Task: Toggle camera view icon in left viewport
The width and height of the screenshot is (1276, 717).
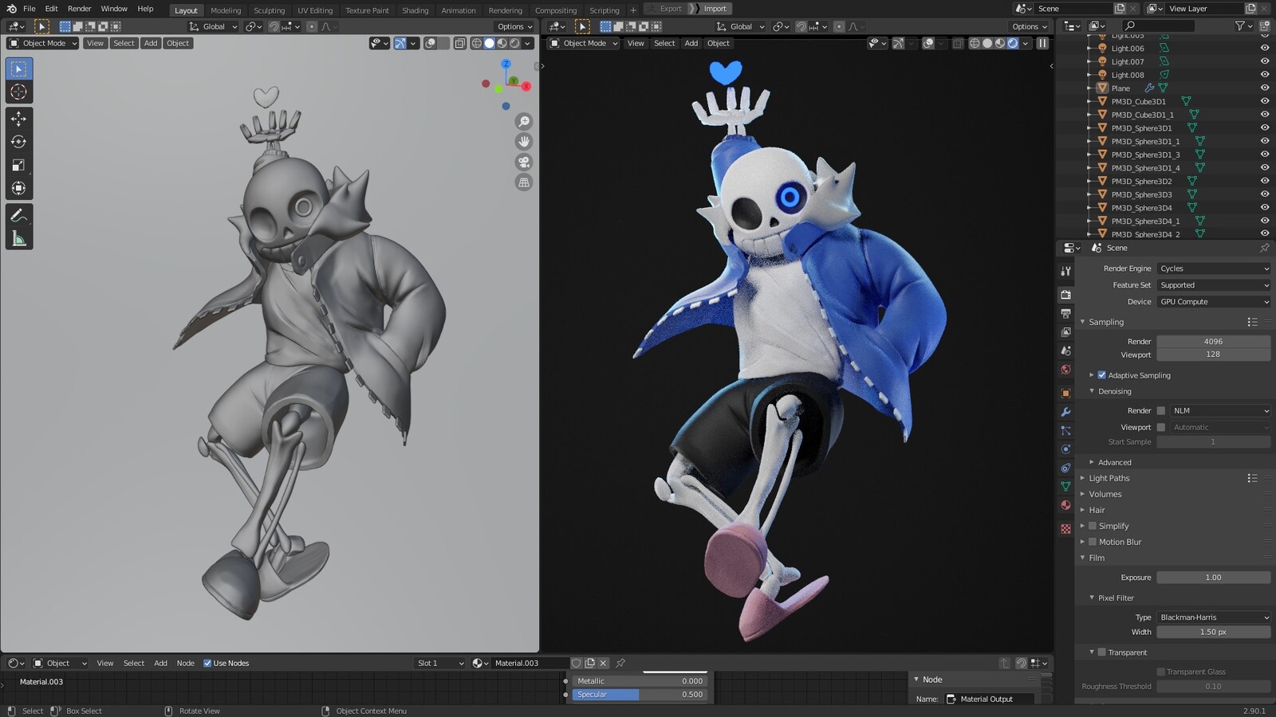Action: 524,162
